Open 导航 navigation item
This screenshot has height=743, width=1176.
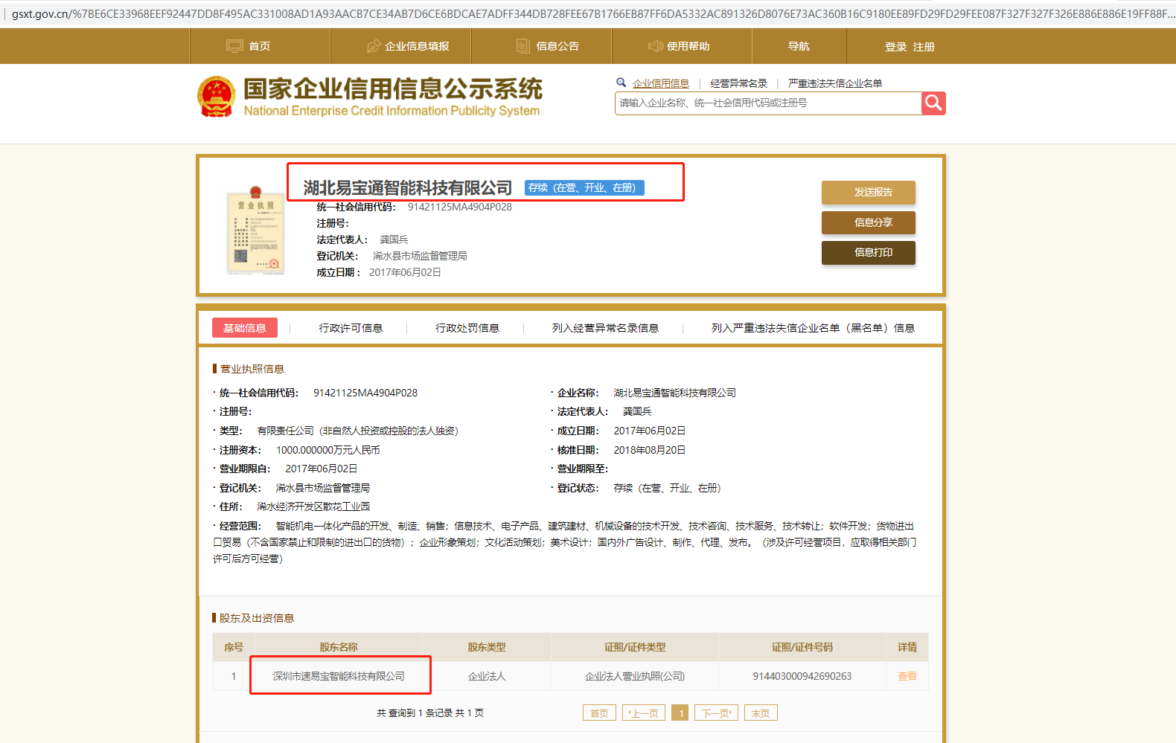click(x=799, y=46)
